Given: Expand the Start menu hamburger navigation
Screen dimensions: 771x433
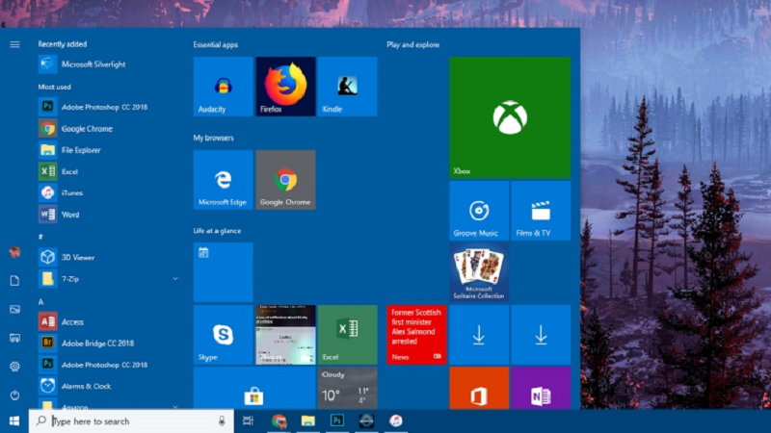Looking at the screenshot, I should pyautogui.click(x=14, y=44).
